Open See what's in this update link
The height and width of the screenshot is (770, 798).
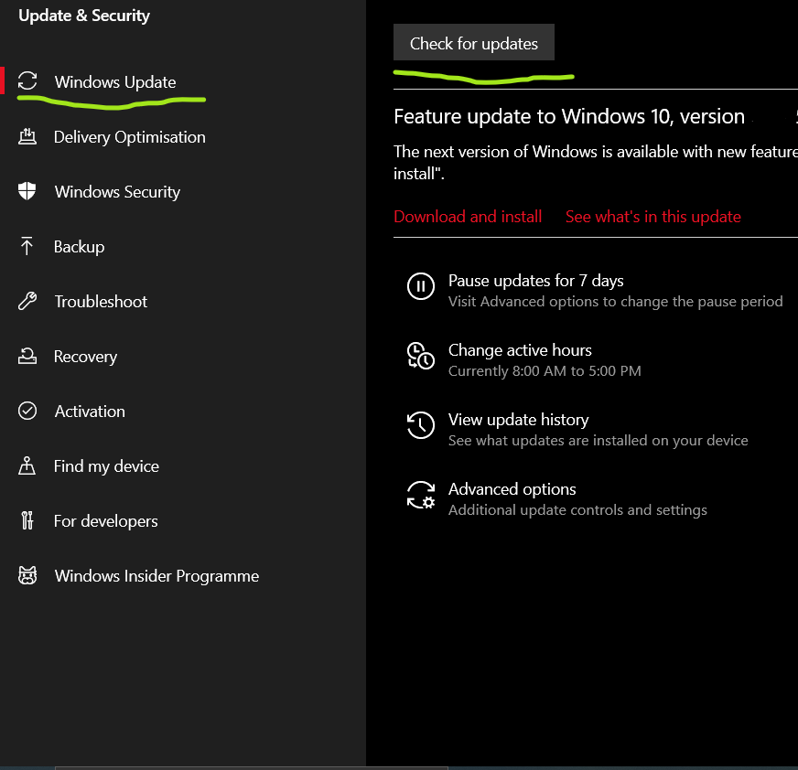coord(653,217)
